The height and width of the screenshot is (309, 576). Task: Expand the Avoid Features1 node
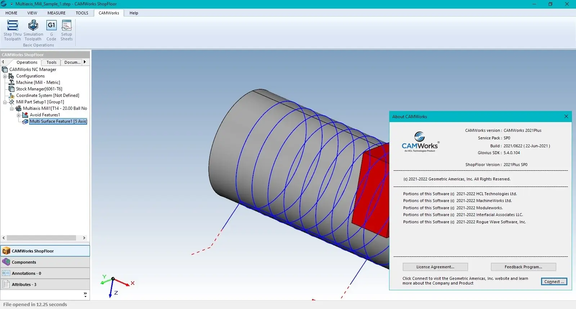pyautogui.click(x=19, y=115)
